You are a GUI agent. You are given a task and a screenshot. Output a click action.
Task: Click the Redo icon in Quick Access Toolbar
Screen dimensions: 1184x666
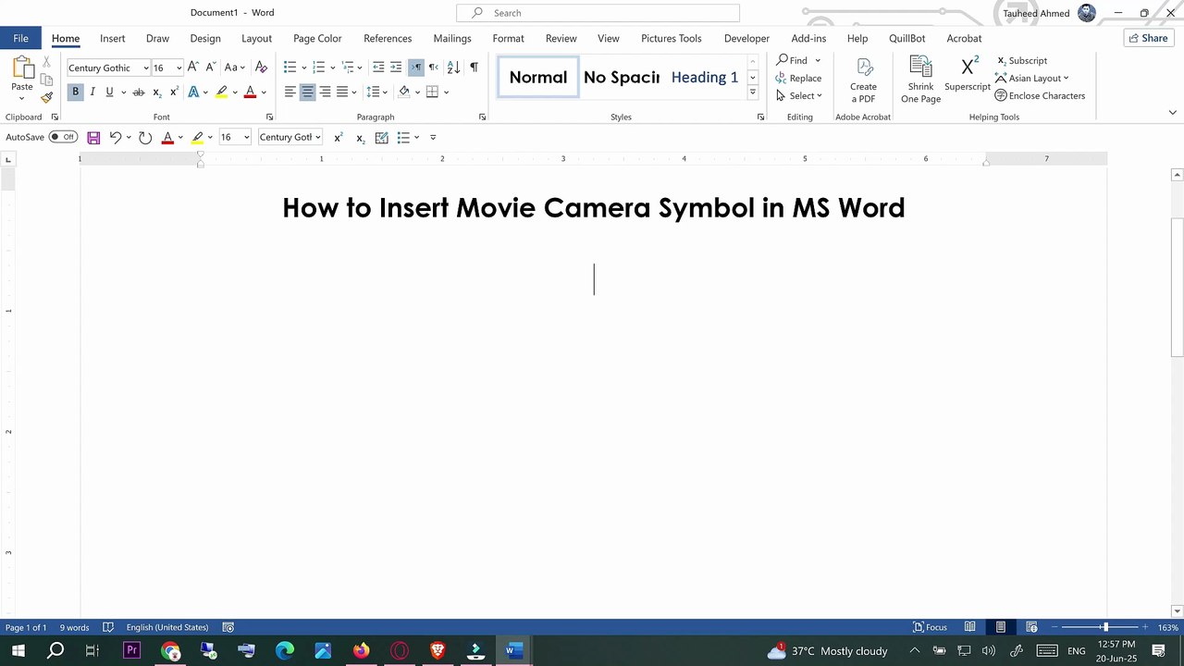coord(145,138)
